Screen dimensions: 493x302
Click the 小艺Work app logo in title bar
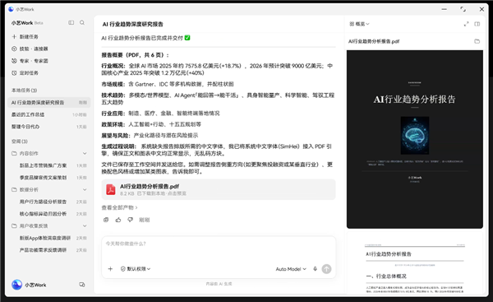11,9
